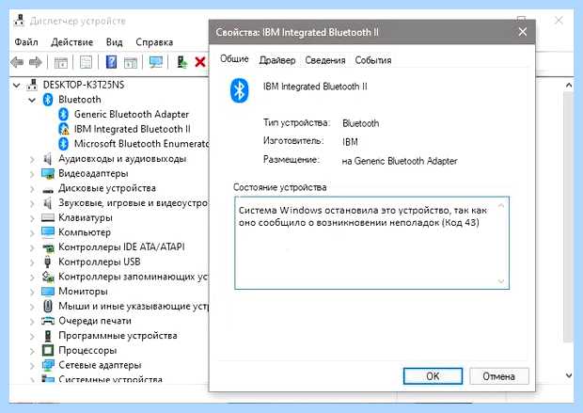Expand the Видеоадаптеры category

32,174
